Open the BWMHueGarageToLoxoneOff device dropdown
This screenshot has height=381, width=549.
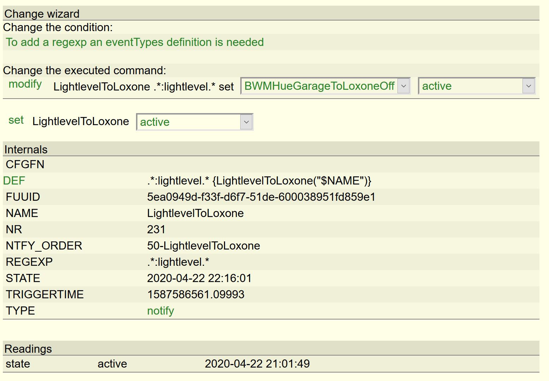tap(325, 86)
